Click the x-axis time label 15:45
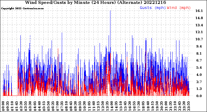The width and height of the screenshot is (207, 112). 125,106
